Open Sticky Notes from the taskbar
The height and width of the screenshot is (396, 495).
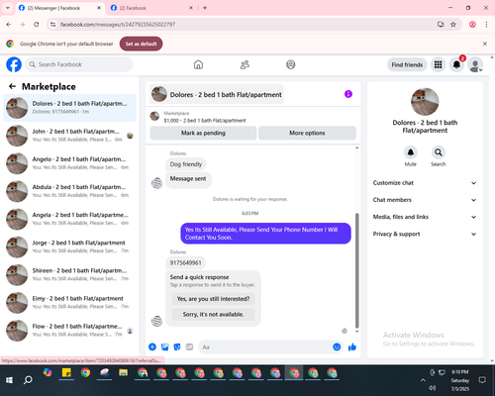click(x=66, y=373)
